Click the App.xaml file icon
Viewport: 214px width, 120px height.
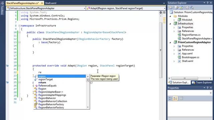179,54
